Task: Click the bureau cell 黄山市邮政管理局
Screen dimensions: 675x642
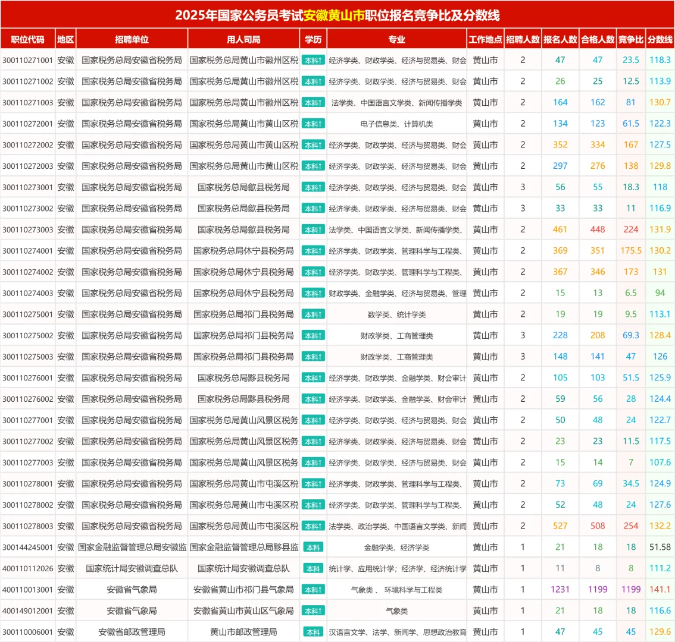Action: pos(243,632)
